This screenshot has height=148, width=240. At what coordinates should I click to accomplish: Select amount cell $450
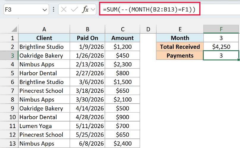(123, 55)
